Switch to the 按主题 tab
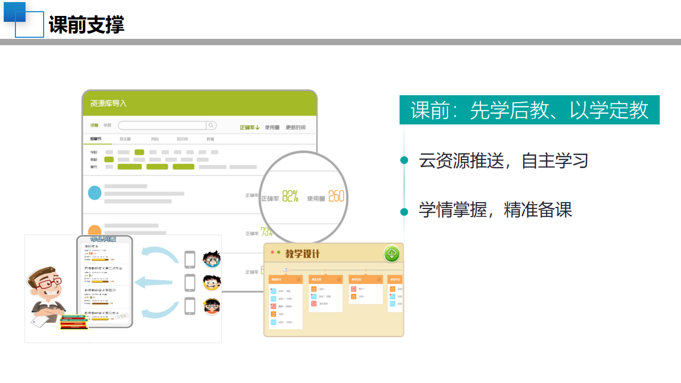The width and height of the screenshot is (681, 383). pos(126,138)
